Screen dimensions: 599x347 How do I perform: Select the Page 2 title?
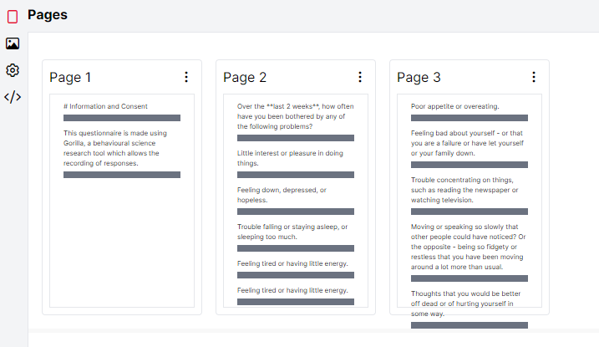tap(245, 78)
